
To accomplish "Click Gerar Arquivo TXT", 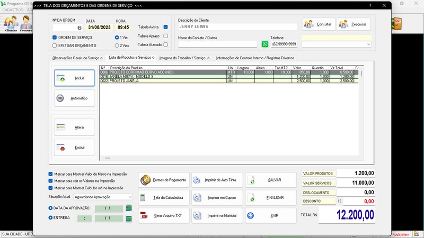I will click(163, 216).
